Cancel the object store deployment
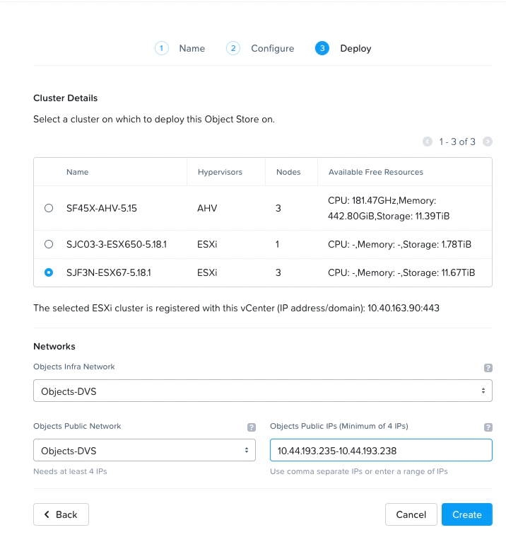This screenshot has height=542, width=506. (x=411, y=514)
